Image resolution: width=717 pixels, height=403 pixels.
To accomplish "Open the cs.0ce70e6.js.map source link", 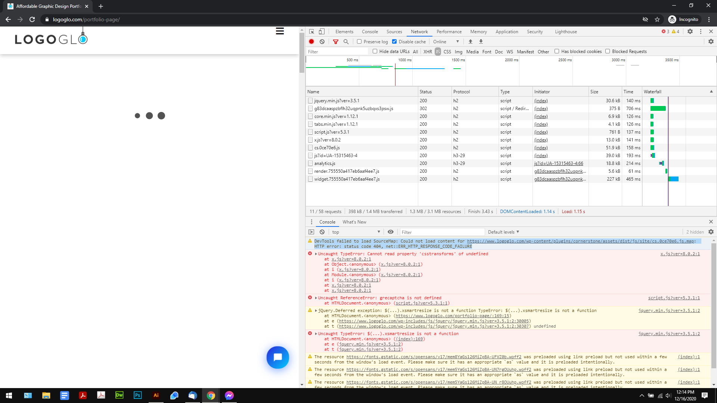I will tap(580, 241).
